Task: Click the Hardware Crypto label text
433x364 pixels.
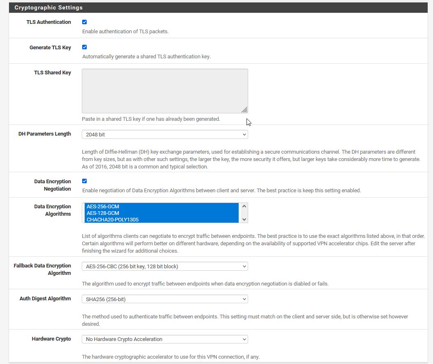Action: tap(51, 339)
